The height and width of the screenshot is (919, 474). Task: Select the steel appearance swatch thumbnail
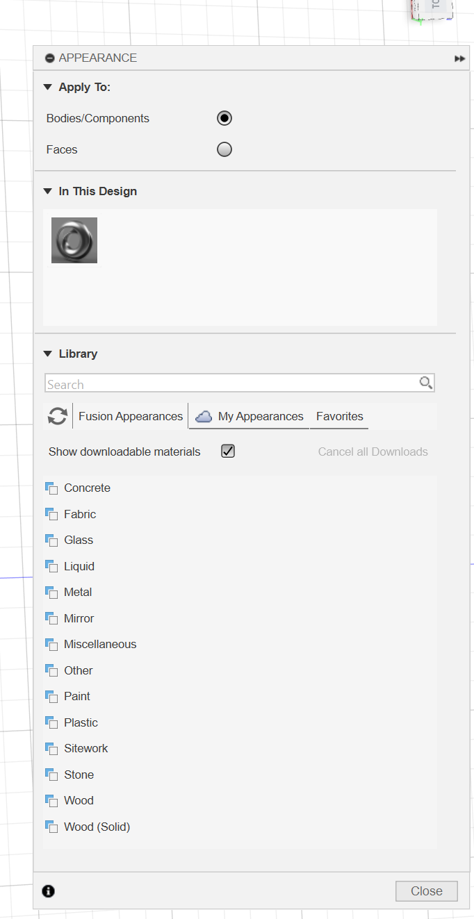pos(74,240)
